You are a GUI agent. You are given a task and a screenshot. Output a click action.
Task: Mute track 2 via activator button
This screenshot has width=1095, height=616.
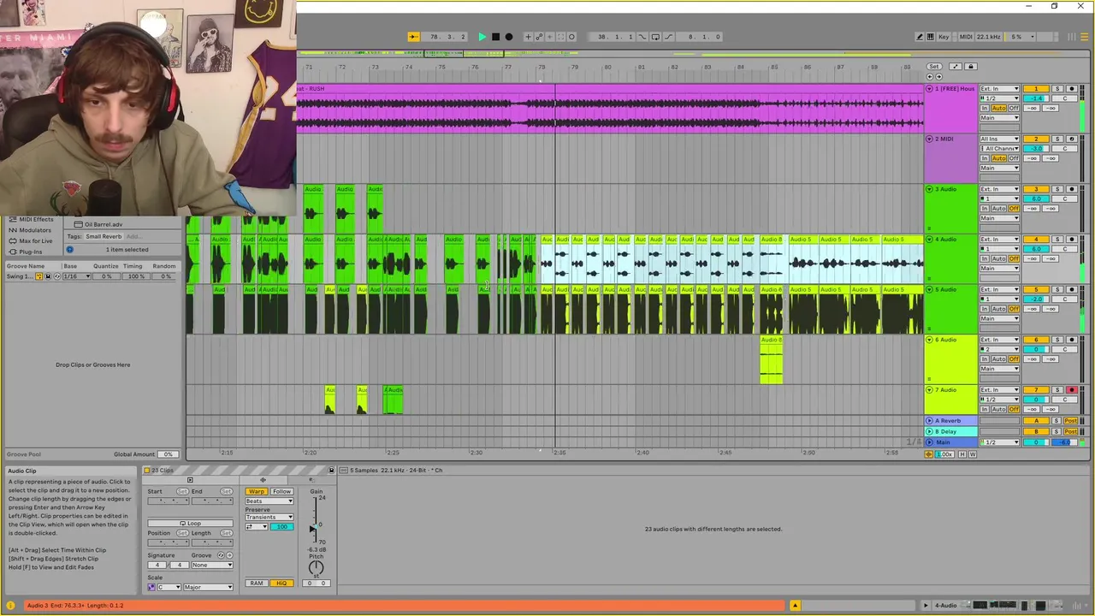(1036, 139)
